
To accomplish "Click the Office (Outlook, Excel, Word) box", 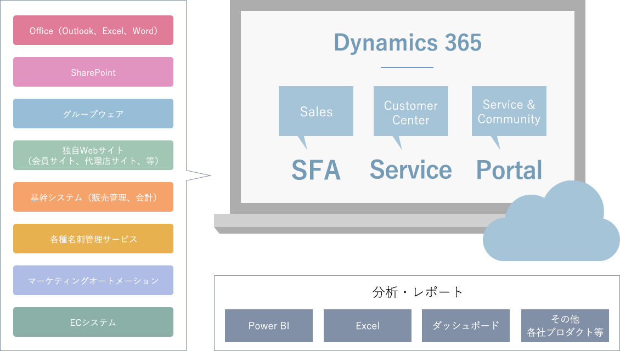I will click(x=93, y=30).
